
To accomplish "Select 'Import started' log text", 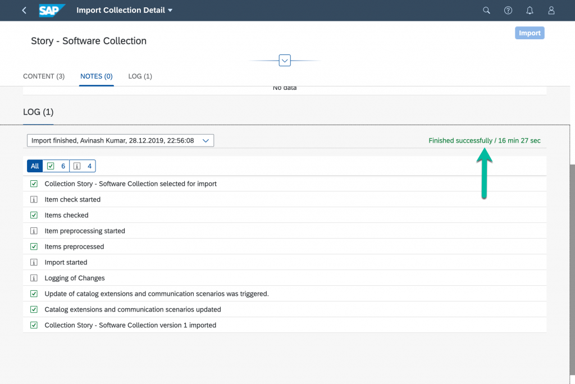I will point(66,262).
